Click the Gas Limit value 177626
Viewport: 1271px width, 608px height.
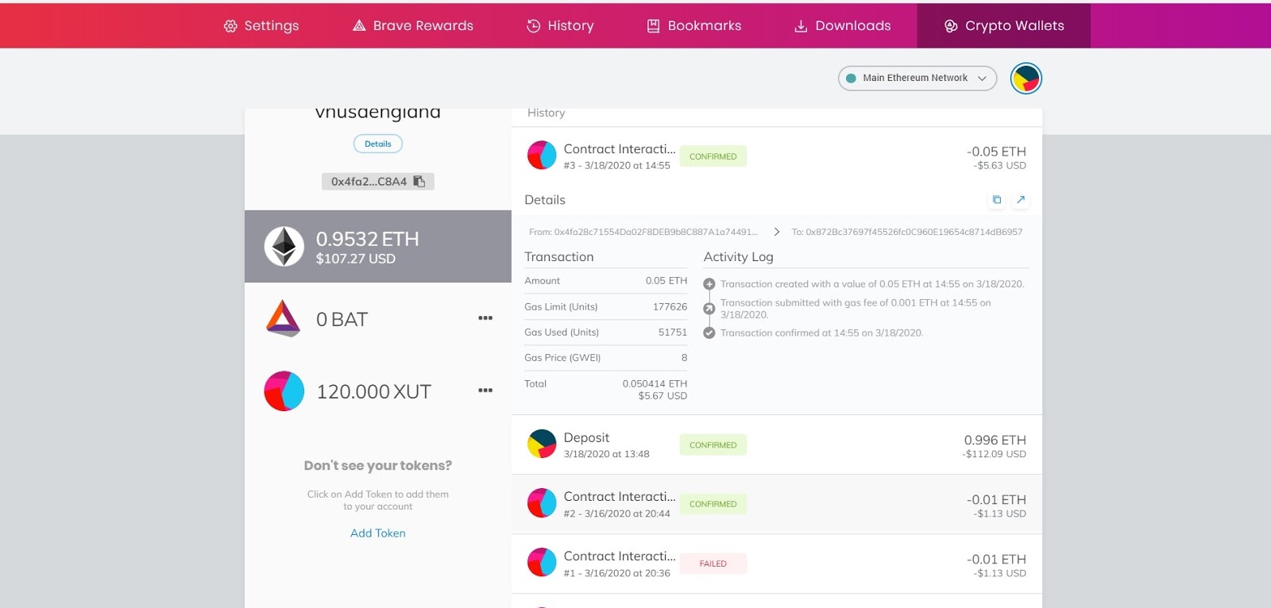pos(670,306)
